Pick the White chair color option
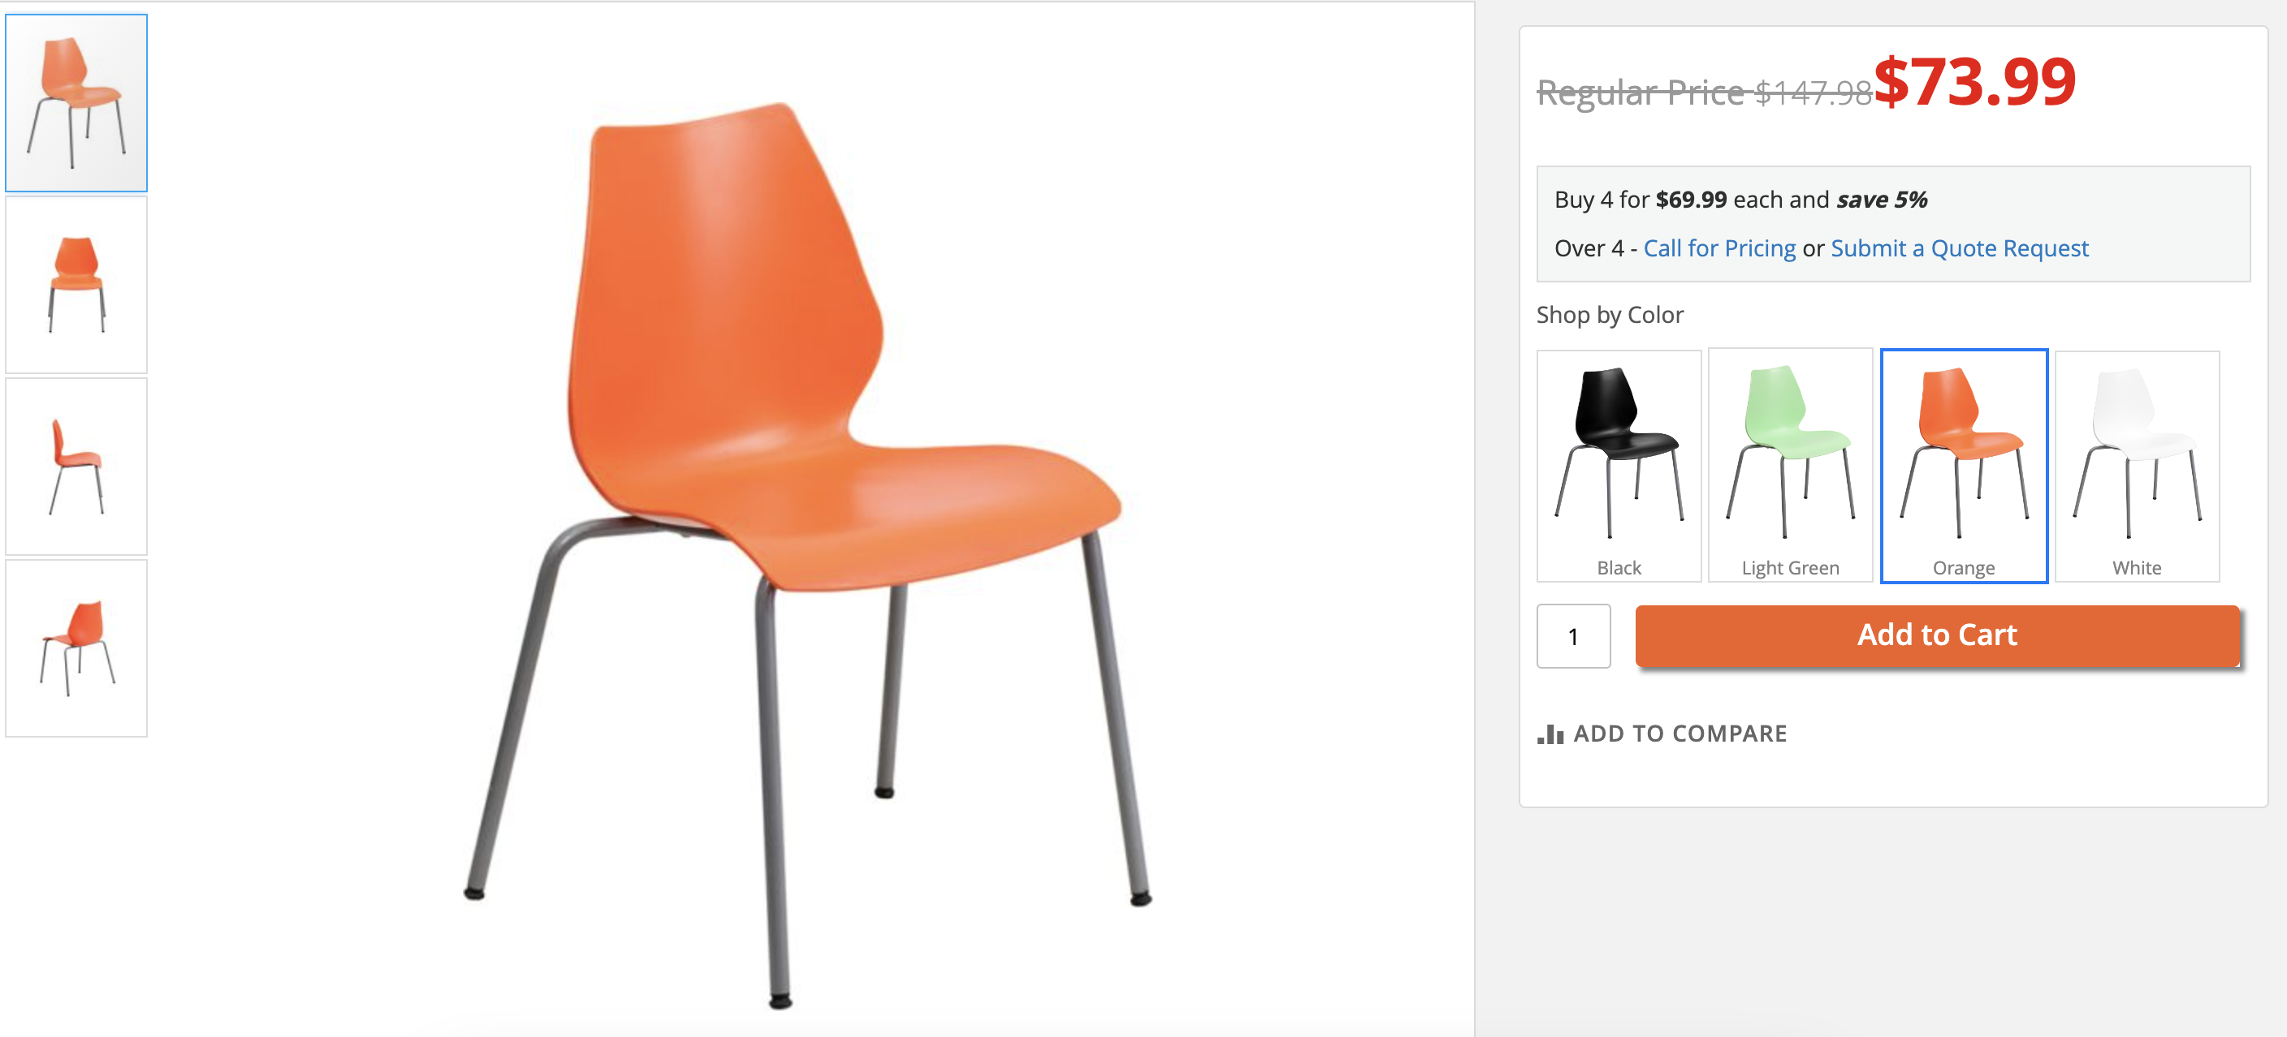Viewport: 2287px width, 1037px height. coord(2137,466)
